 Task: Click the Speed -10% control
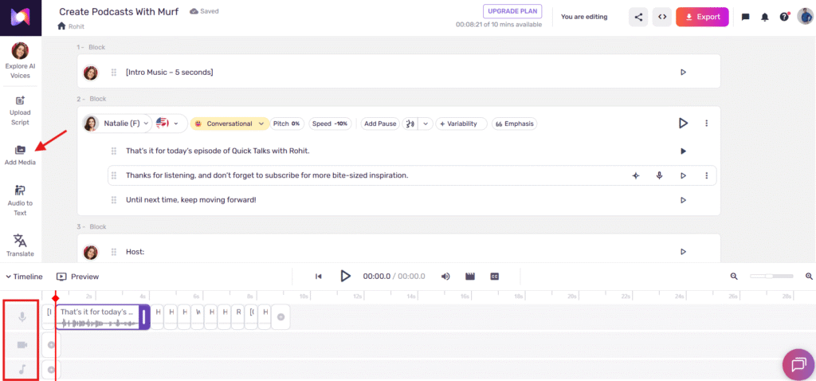(330, 124)
